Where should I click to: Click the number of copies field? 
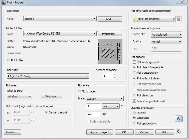click(x=107, y=76)
